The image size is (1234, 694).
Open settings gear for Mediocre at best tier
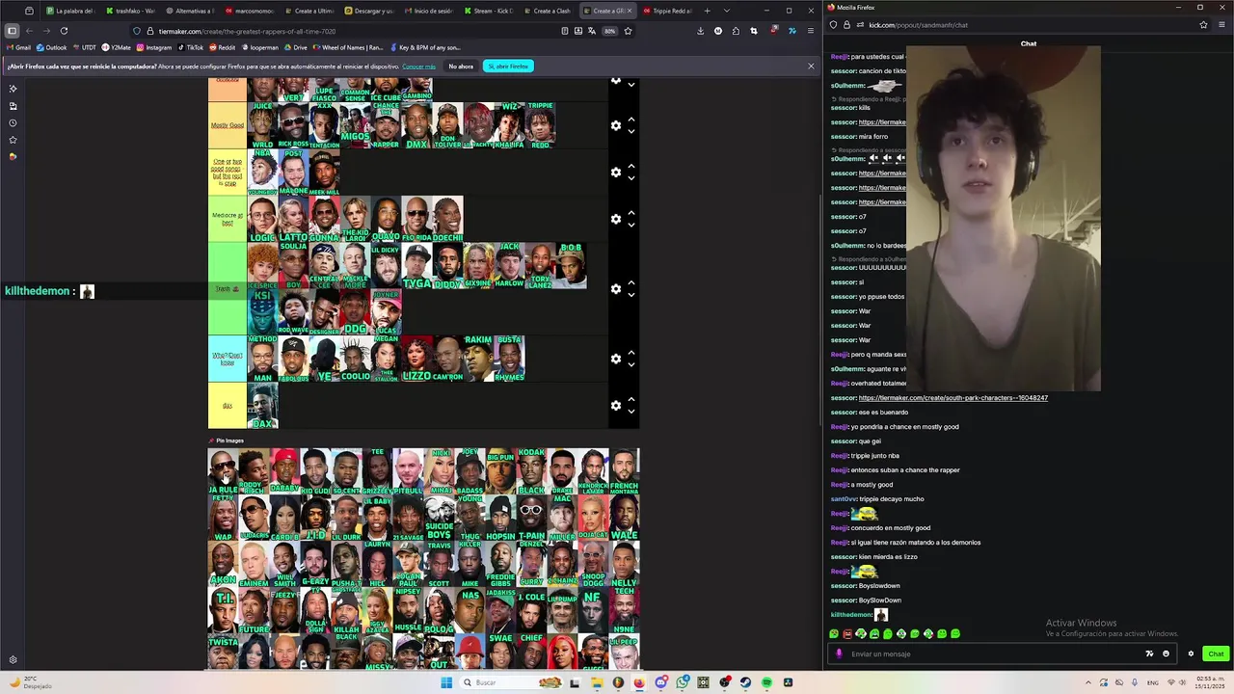coord(616,219)
